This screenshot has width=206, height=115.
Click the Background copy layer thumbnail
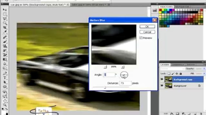pos(168,79)
